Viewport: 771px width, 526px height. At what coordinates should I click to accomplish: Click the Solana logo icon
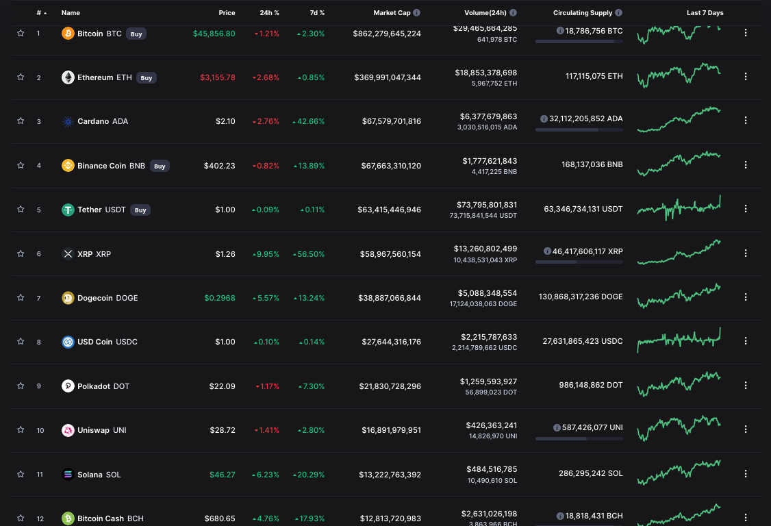(68, 475)
